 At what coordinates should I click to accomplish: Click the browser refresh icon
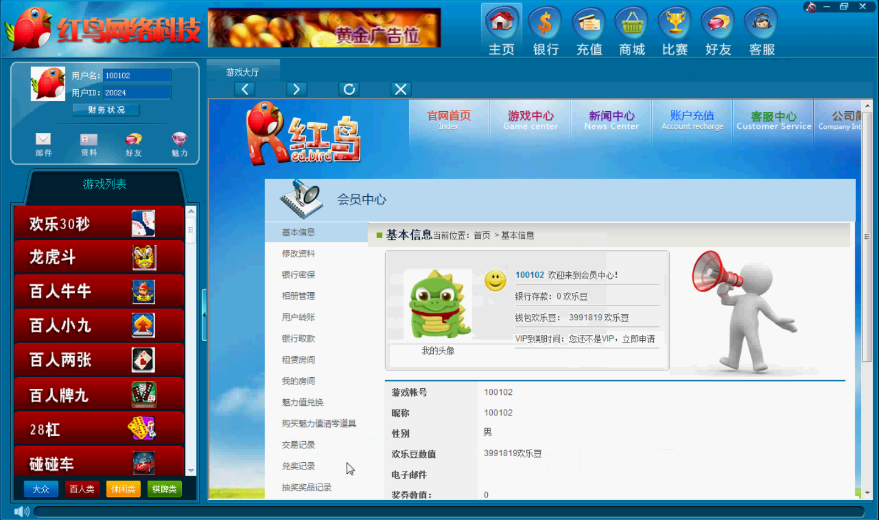click(x=349, y=89)
